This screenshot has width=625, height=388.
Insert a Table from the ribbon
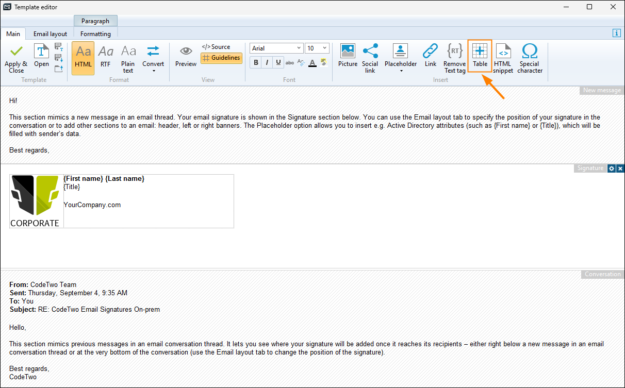click(x=480, y=57)
